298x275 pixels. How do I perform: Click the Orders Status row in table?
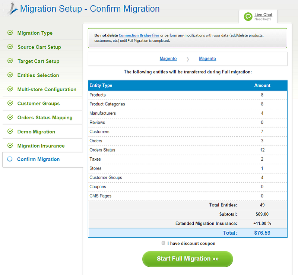point(188,150)
